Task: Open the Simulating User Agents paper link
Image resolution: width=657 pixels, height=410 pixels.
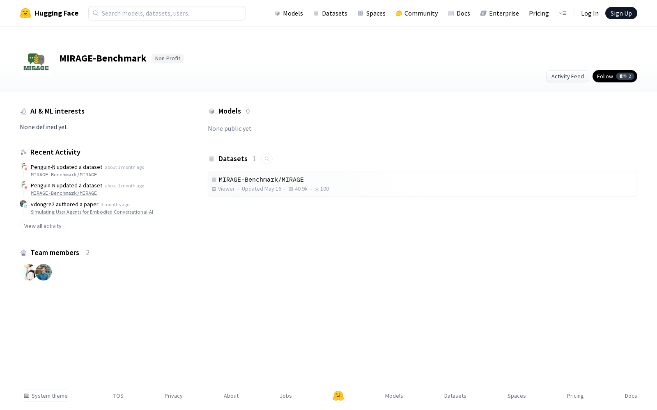Action: (x=92, y=212)
